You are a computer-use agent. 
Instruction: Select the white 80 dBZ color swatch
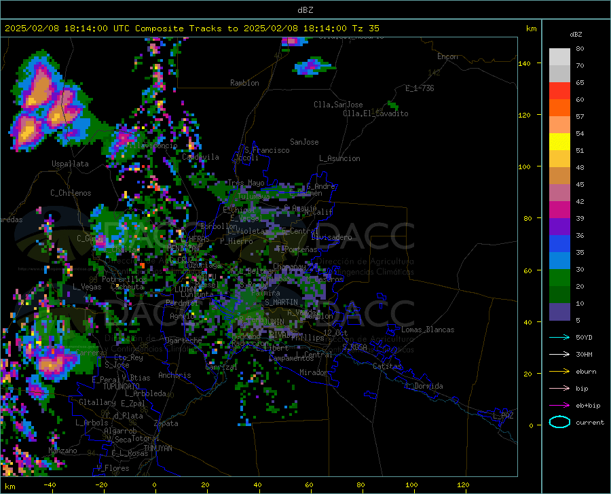[559, 56]
